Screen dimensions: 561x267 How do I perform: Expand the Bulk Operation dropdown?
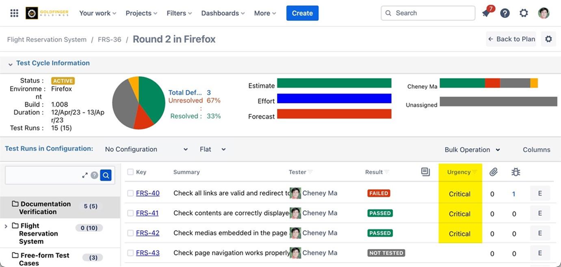(x=472, y=150)
